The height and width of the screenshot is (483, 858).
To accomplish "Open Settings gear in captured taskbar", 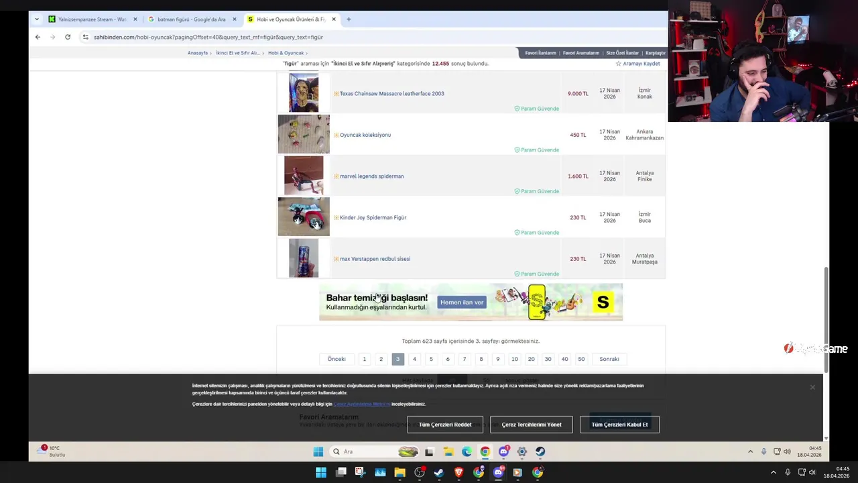I will (x=522, y=451).
